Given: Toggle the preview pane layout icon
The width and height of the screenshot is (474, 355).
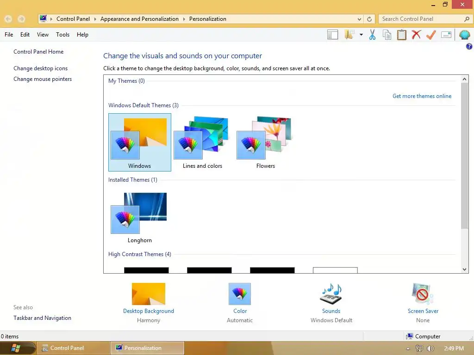Looking at the screenshot, I should (332, 35).
